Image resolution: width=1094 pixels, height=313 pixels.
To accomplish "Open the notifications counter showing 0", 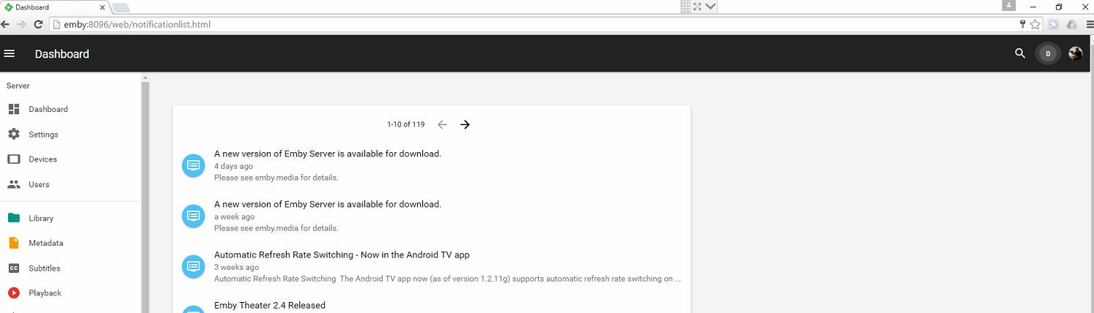I will coord(1048,53).
